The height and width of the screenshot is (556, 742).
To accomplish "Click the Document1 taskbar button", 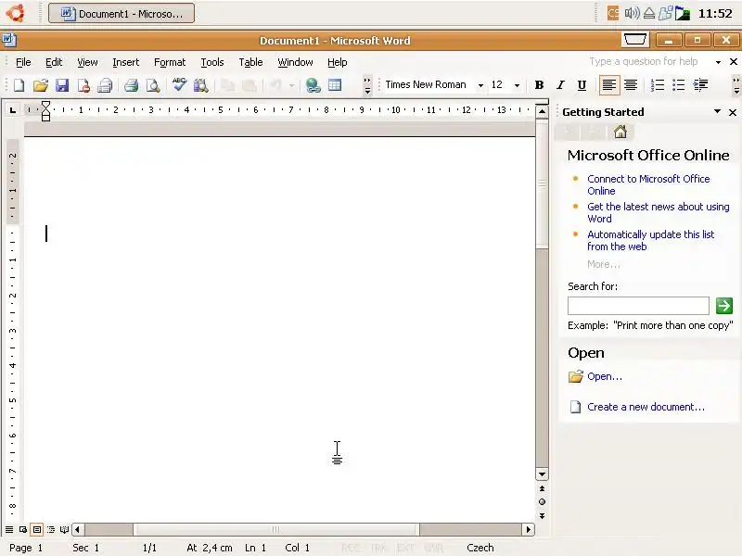I will click(122, 13).
